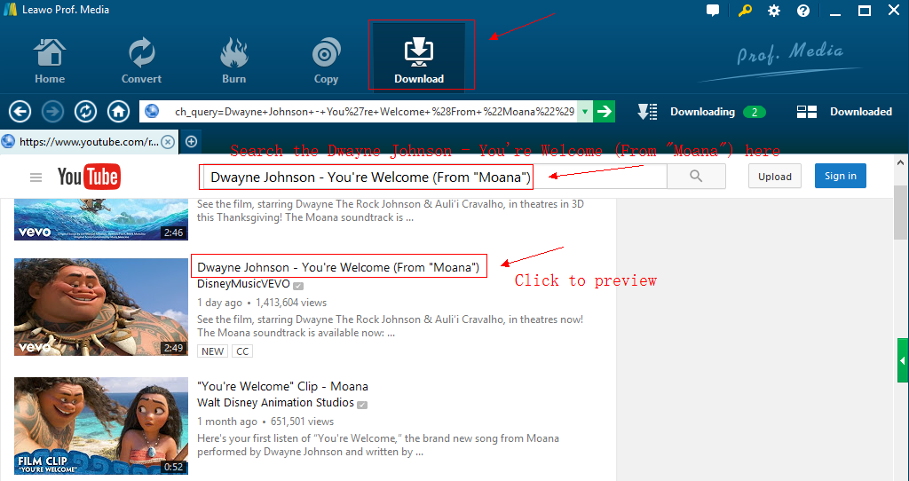
Task: Click the URL address field
Action: pos(368,111)
